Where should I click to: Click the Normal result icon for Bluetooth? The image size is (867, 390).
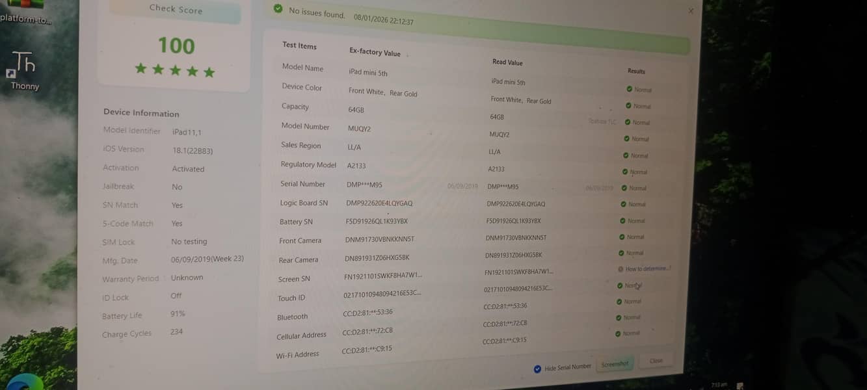[x=619, y=302]
